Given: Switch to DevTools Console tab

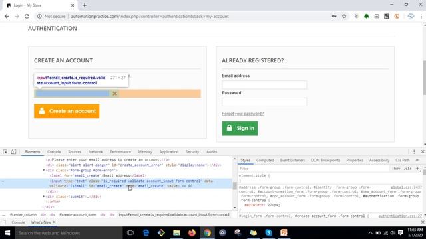Looking at the screenshot, I should click(x=54, y=152).
